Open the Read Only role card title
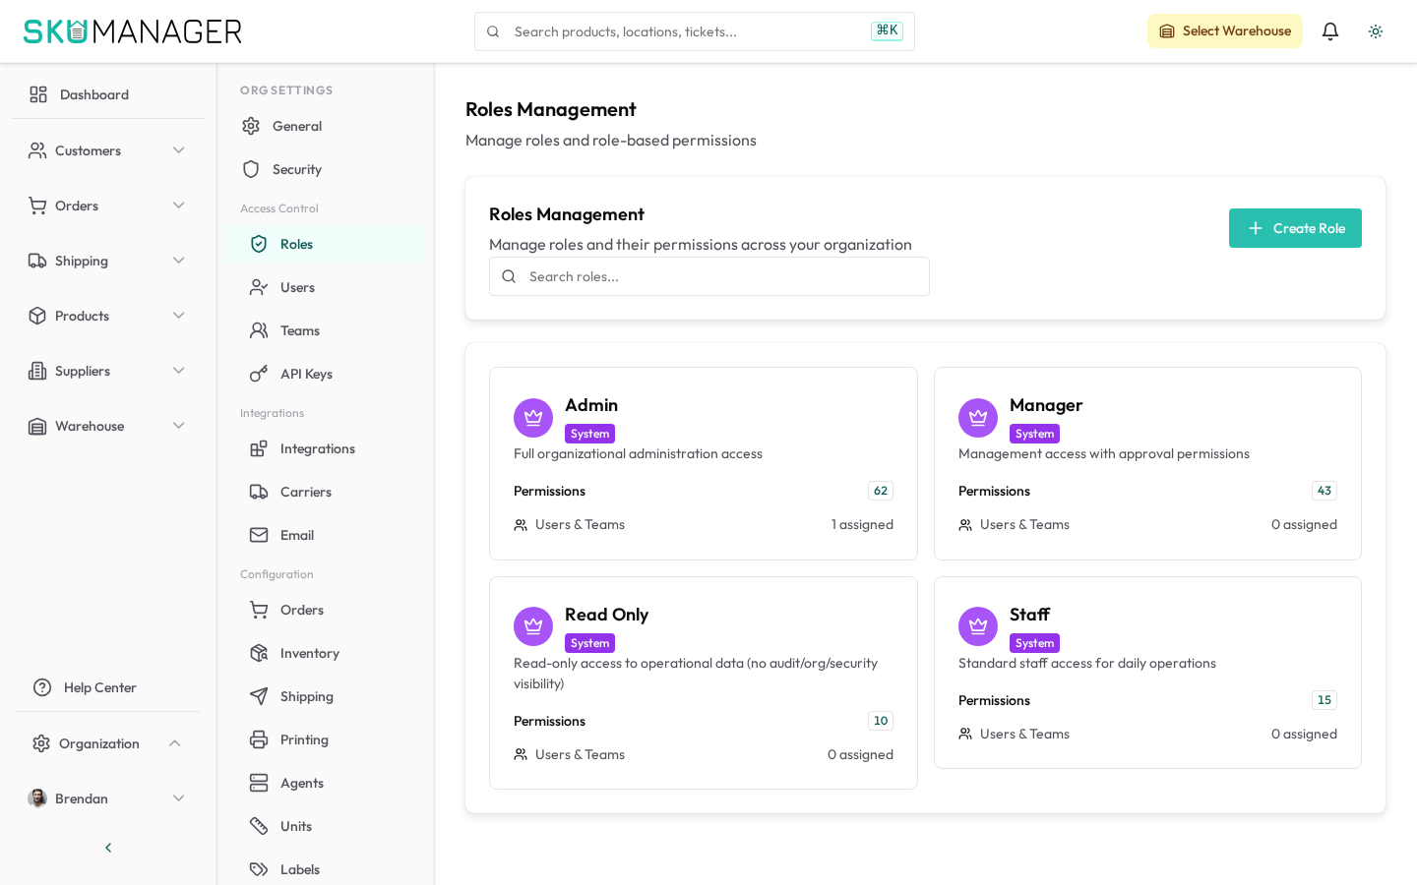The width and height of the screenshot is (1417, 885). click(x=606, y=615)
